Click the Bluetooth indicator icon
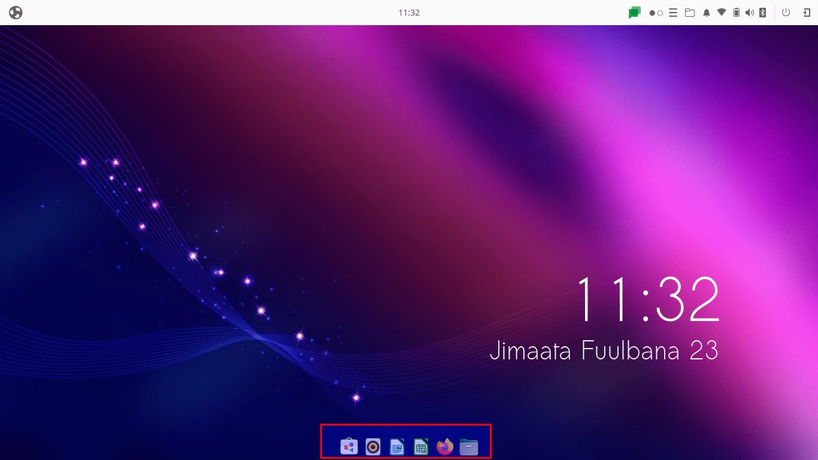 click(763, 13)
